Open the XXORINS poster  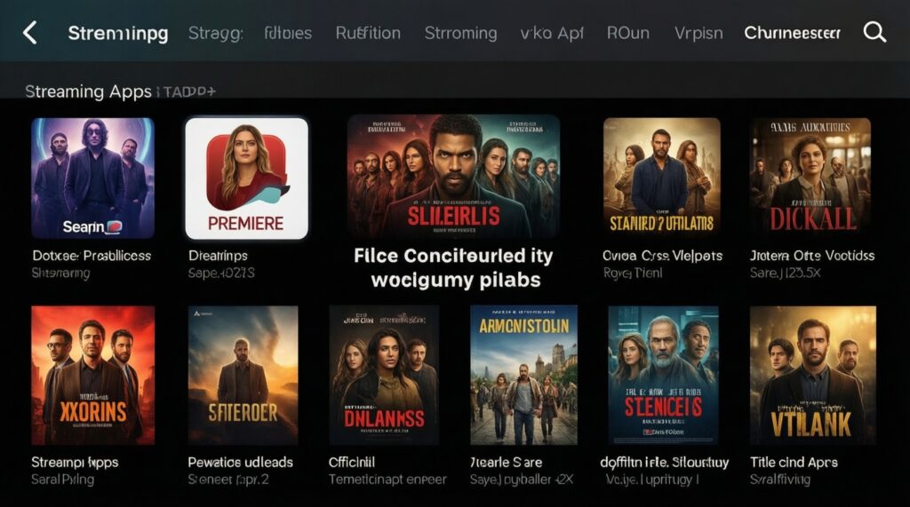pos(92,376)
